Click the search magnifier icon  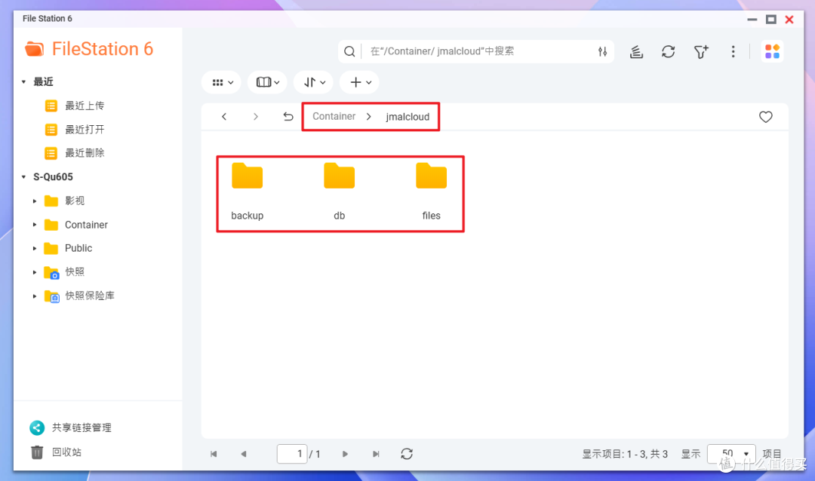coord(349,51)
